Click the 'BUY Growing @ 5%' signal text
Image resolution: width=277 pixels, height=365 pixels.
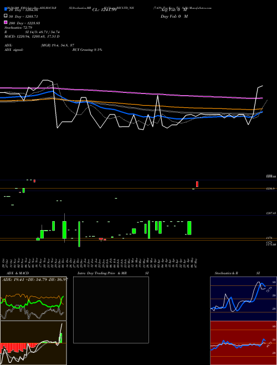click(x=87, y=50)
